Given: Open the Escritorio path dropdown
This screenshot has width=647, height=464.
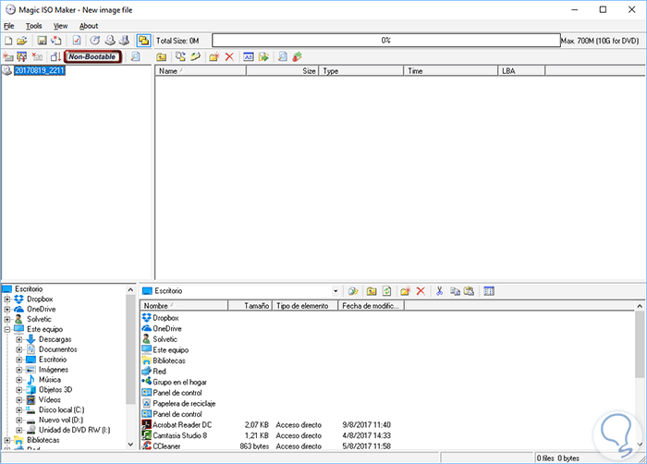Looking at the screenshot, I should 336,291.
